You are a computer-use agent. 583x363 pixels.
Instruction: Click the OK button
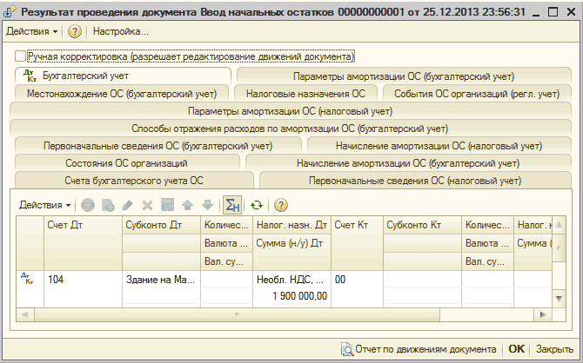click(517, 349)
